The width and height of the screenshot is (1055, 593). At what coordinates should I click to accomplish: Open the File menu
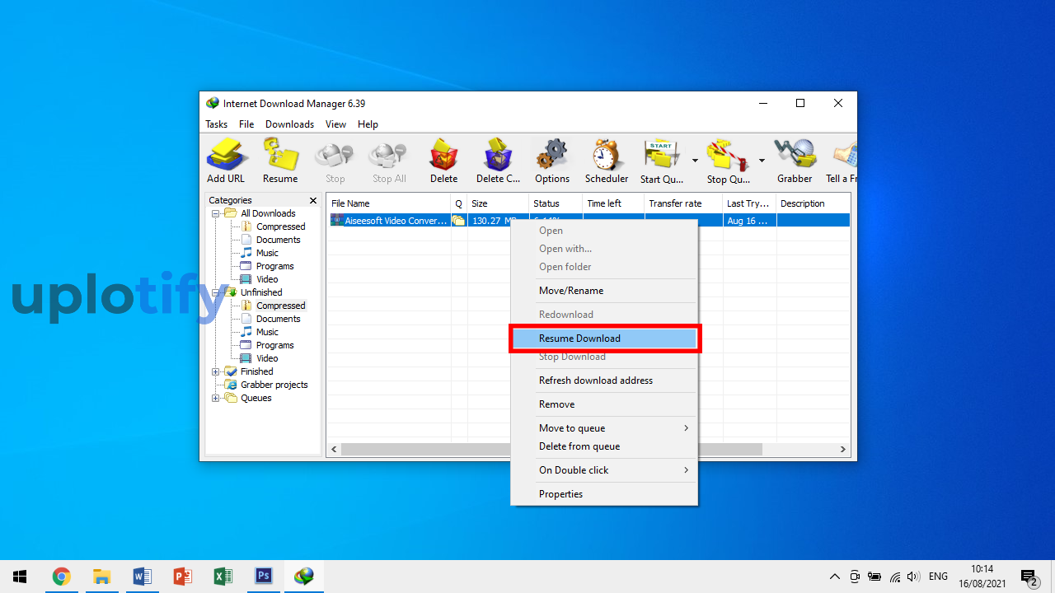pos(246,124)
